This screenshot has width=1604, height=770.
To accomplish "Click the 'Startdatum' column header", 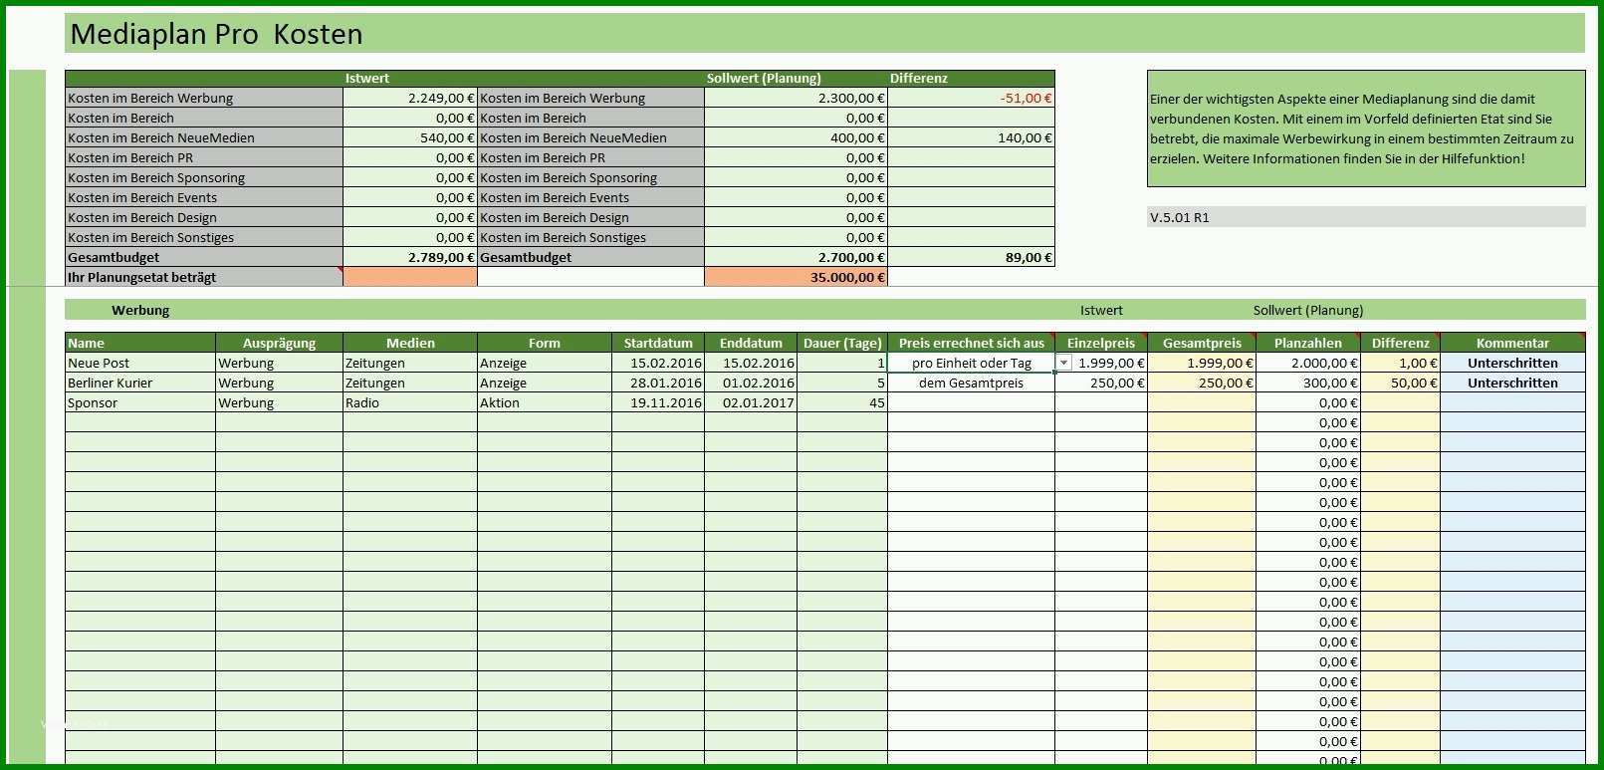I will (658, 343).
